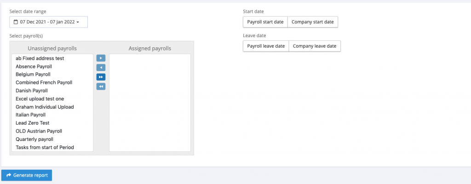Screen dimensions: 471x184
Task: Click the move all right double-arrow icon
Action: pyautogui.click(x=101, y=77)
